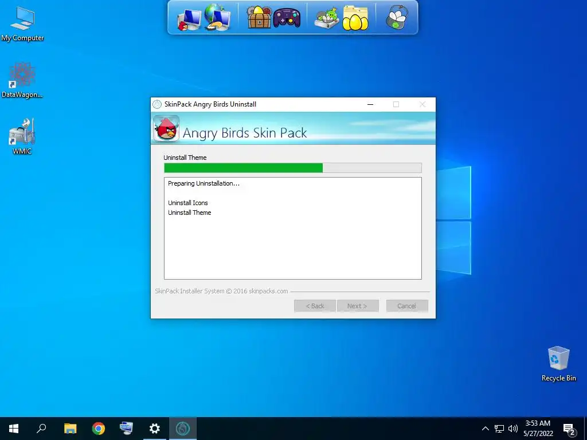Open the taskbar clock showing 3:53 AM
The width and height of the screenshot is (587, 440).
pyautogui.click(x=538, y=429)
